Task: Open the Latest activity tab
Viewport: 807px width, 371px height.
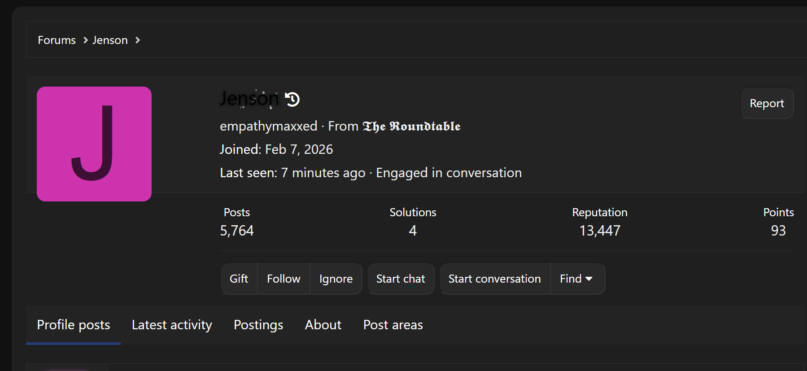Action: tap(172, 325)
